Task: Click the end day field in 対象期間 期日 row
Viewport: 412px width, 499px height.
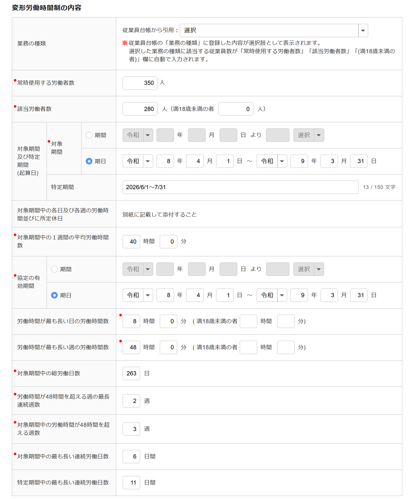Action: (x=359, y=161)
